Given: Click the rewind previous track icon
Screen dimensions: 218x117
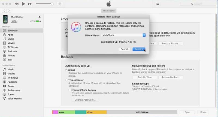Looking at the screenshot, I should 17,4.
